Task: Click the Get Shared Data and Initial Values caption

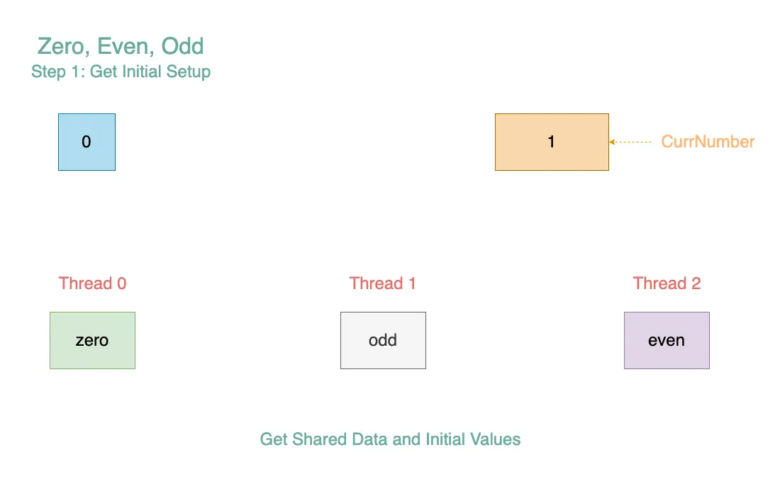Action: (390, 439)
